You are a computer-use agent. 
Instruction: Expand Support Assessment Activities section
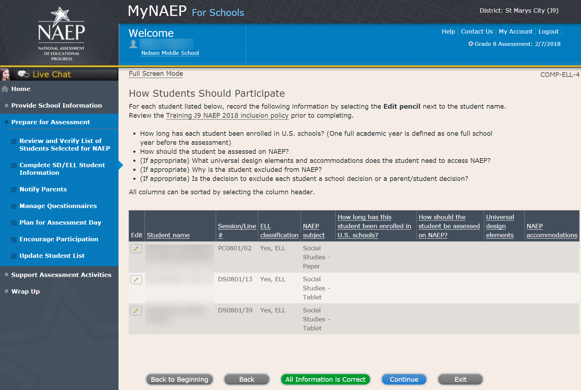tap(61, 275)
